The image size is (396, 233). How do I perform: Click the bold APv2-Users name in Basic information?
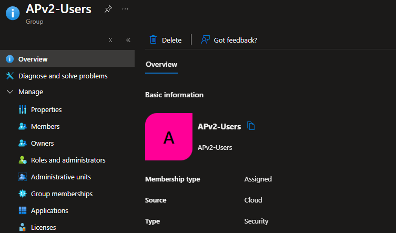click(219, 126)
